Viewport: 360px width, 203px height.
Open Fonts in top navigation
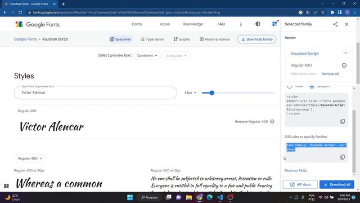(x=137, y=24)
